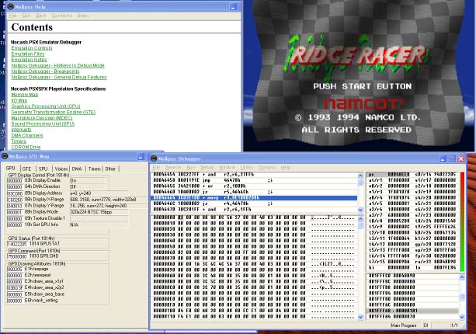Open Hotkeys in Debug Mode help link
476x334 pixels.
click(x=57, y=65)
